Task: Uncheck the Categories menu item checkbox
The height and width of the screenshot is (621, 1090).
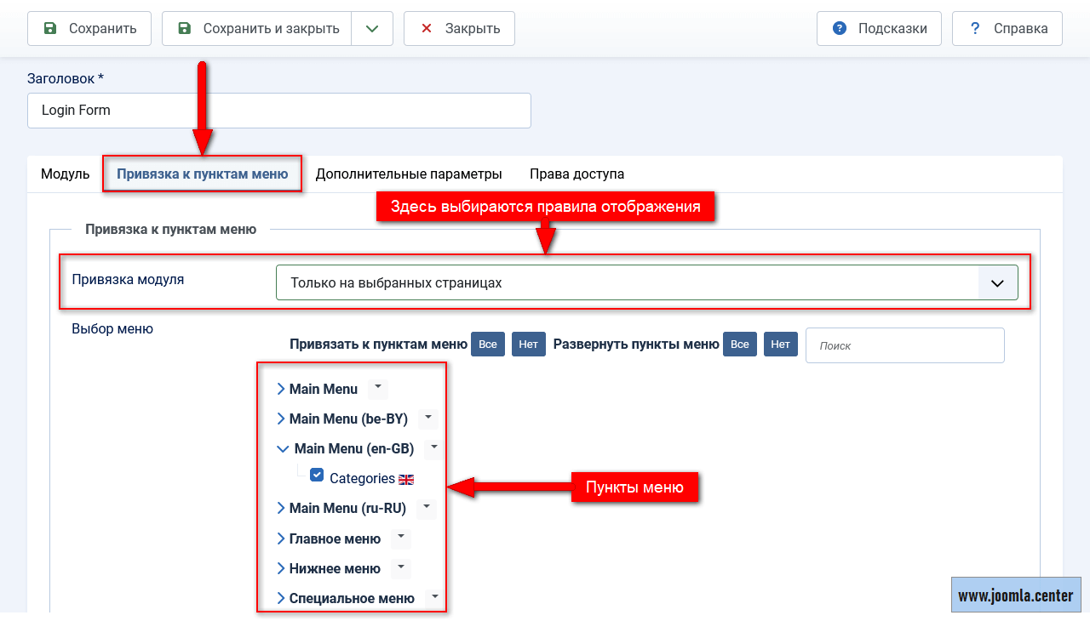Action: click(x=317, y=475)
